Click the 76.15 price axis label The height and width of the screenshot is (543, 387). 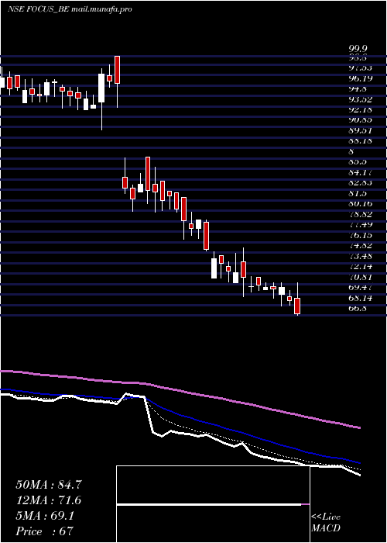(361, 235)
